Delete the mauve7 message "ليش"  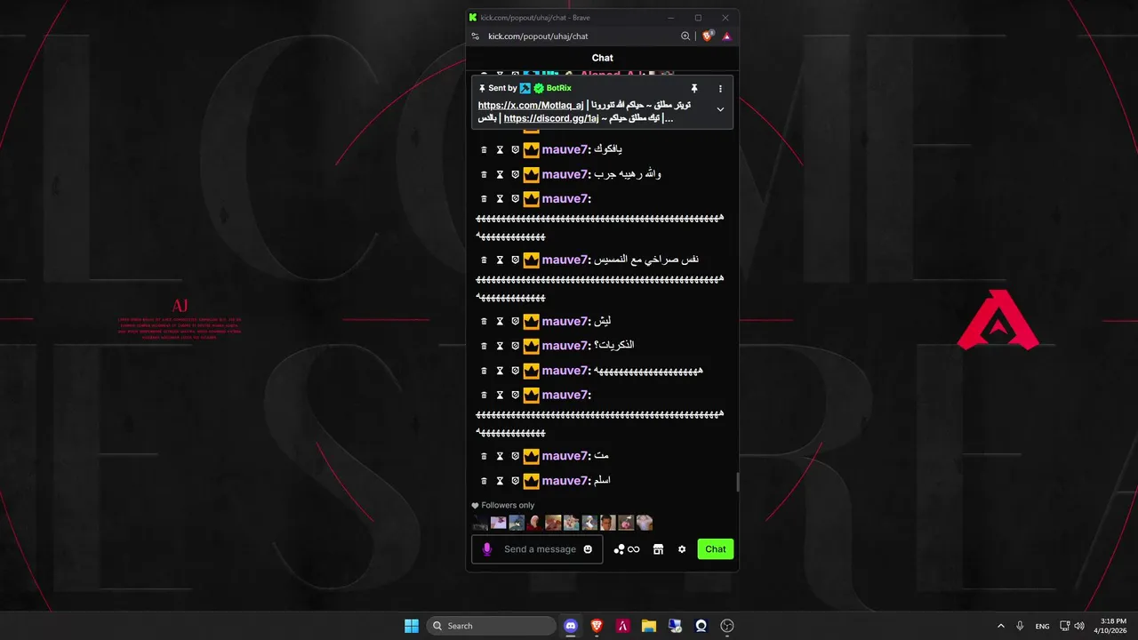pyautogui.click(x=484, y=322)
